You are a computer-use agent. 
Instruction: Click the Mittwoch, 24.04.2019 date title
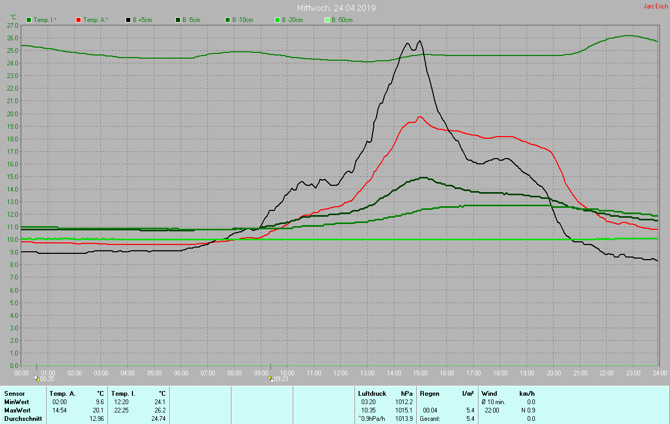[336, 8]
